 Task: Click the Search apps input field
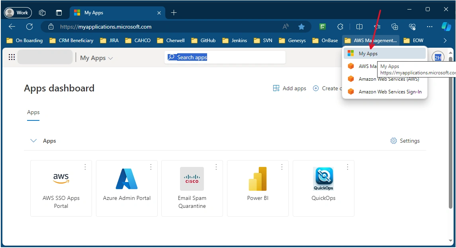pos(225,57)
